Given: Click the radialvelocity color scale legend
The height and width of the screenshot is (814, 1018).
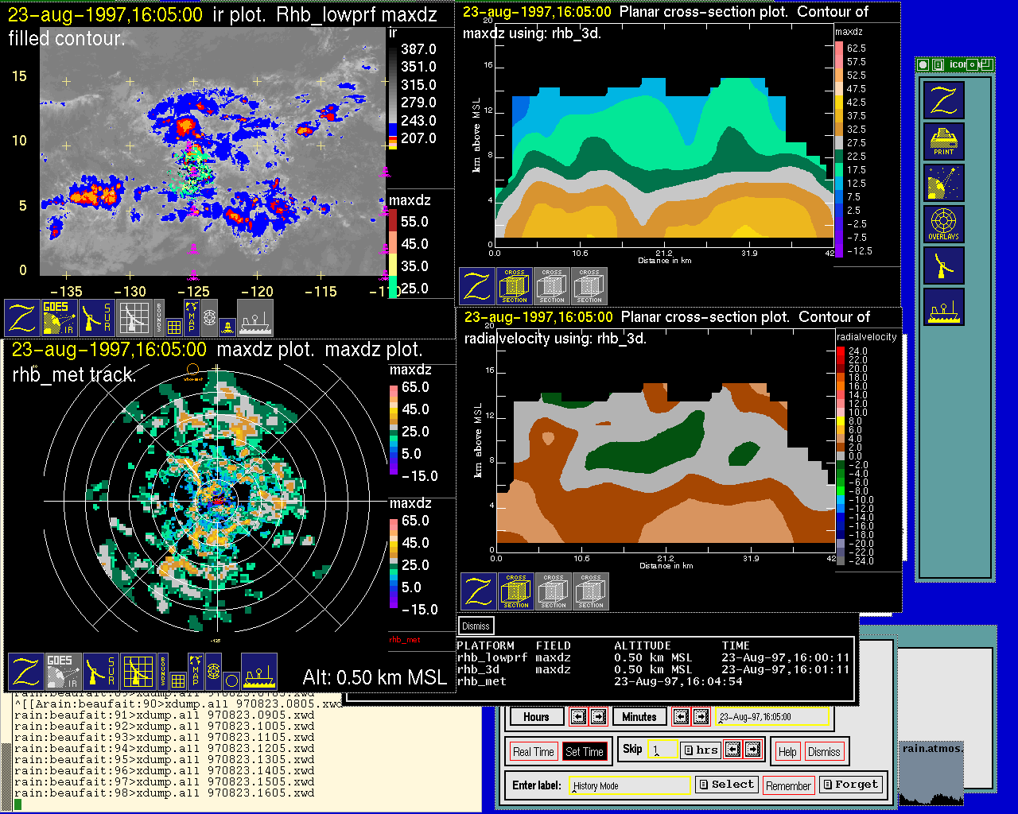Looking at the screenshot, I should pos(841,455).
